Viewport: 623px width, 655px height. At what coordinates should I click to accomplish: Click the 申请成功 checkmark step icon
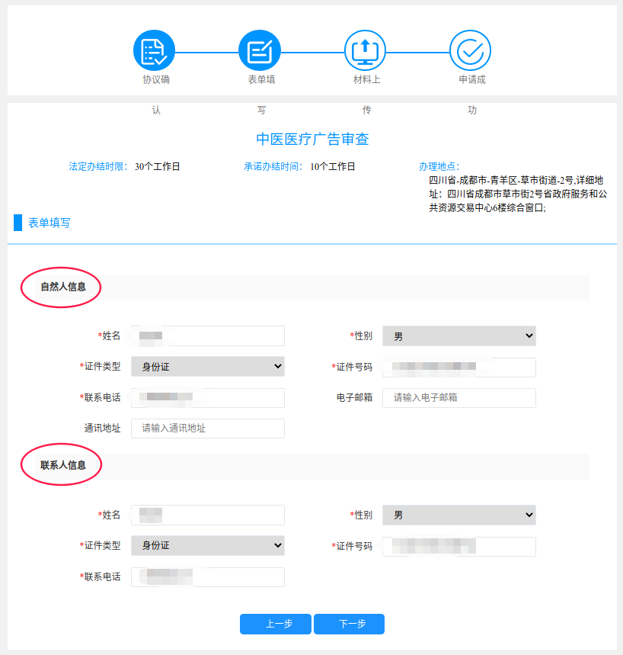471,51
